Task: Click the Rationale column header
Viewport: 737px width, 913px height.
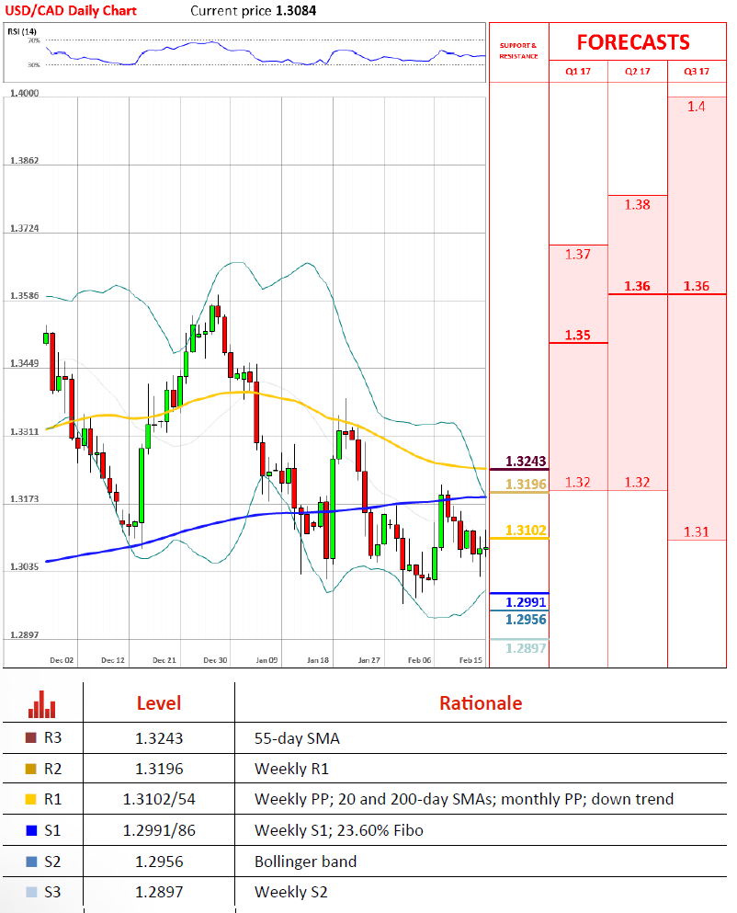Action: pyautogui.click(x=481, y=703)
